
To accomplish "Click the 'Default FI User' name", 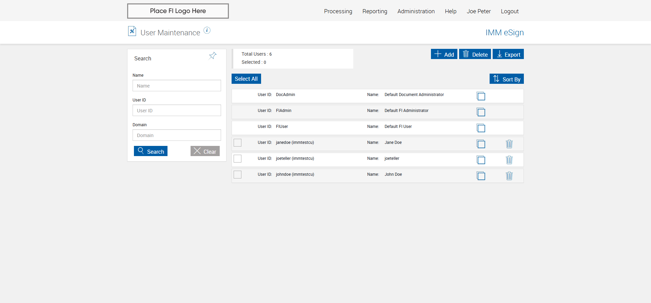I will [x=398, y=127].
